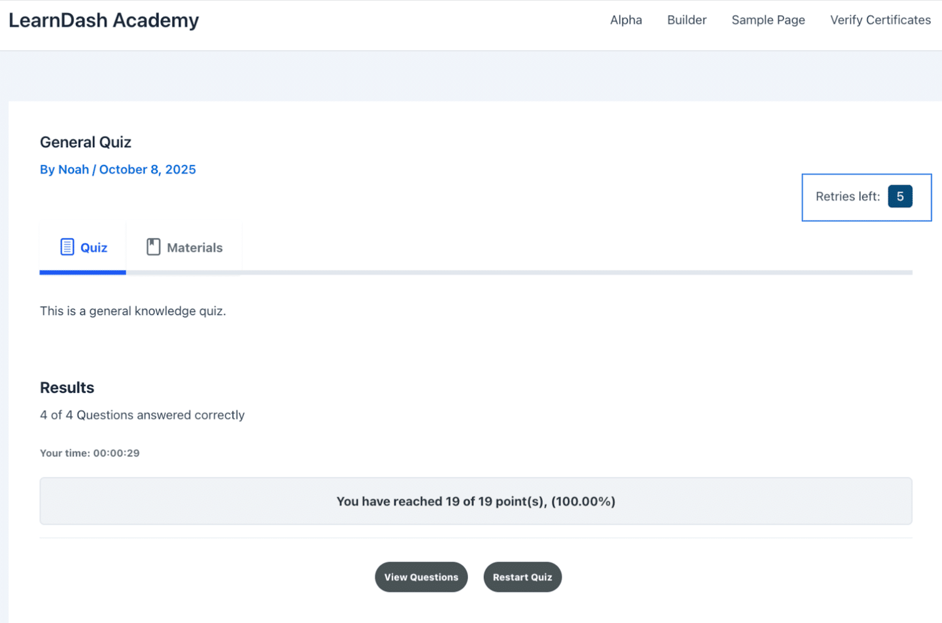
Task: Click the October 8, 2025 date link
Action: click(147, 170)
